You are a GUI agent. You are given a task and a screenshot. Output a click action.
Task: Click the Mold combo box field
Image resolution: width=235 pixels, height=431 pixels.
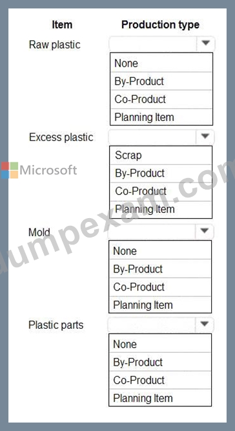coord(161,231)
